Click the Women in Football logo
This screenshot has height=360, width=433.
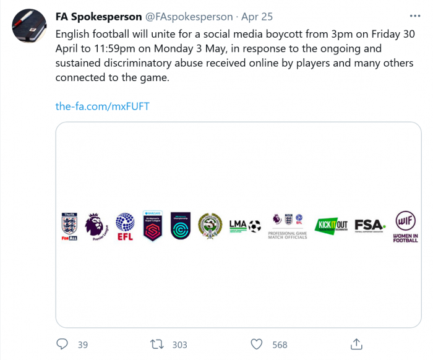tap(405, 226)
